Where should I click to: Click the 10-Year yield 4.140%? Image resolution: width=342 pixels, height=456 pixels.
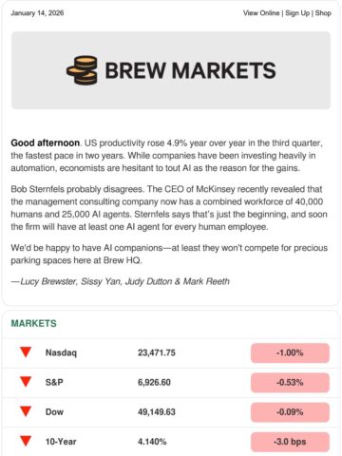[152, 442]
